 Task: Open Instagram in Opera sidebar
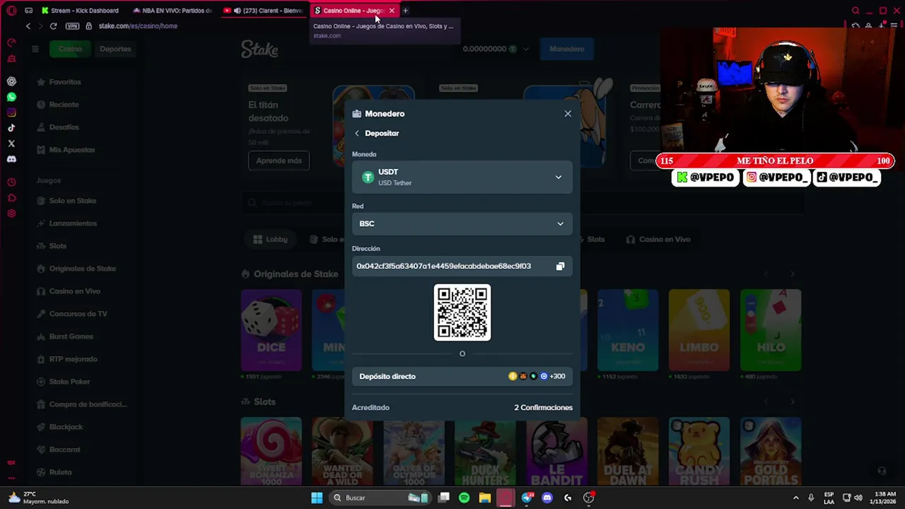(11, 113)
